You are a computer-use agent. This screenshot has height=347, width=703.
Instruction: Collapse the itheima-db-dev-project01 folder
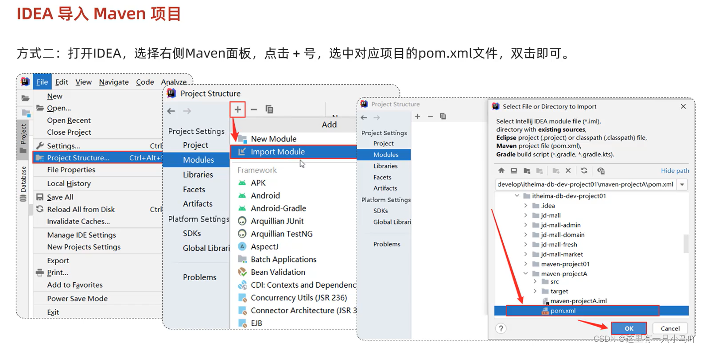point(517,195)
